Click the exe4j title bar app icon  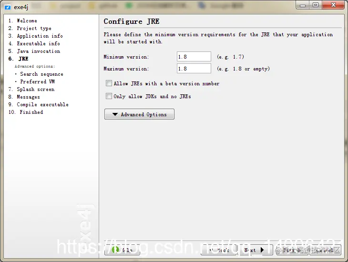7,7
